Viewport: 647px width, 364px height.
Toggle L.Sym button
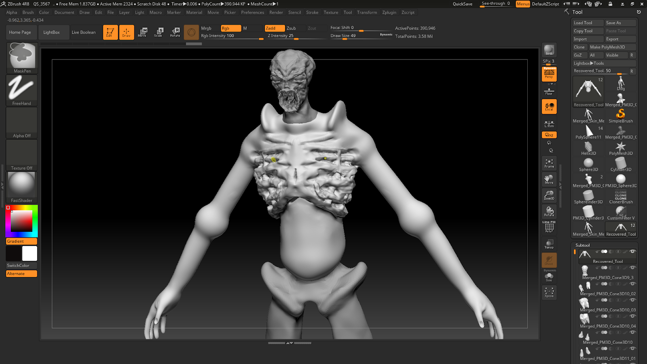[549, 124]
